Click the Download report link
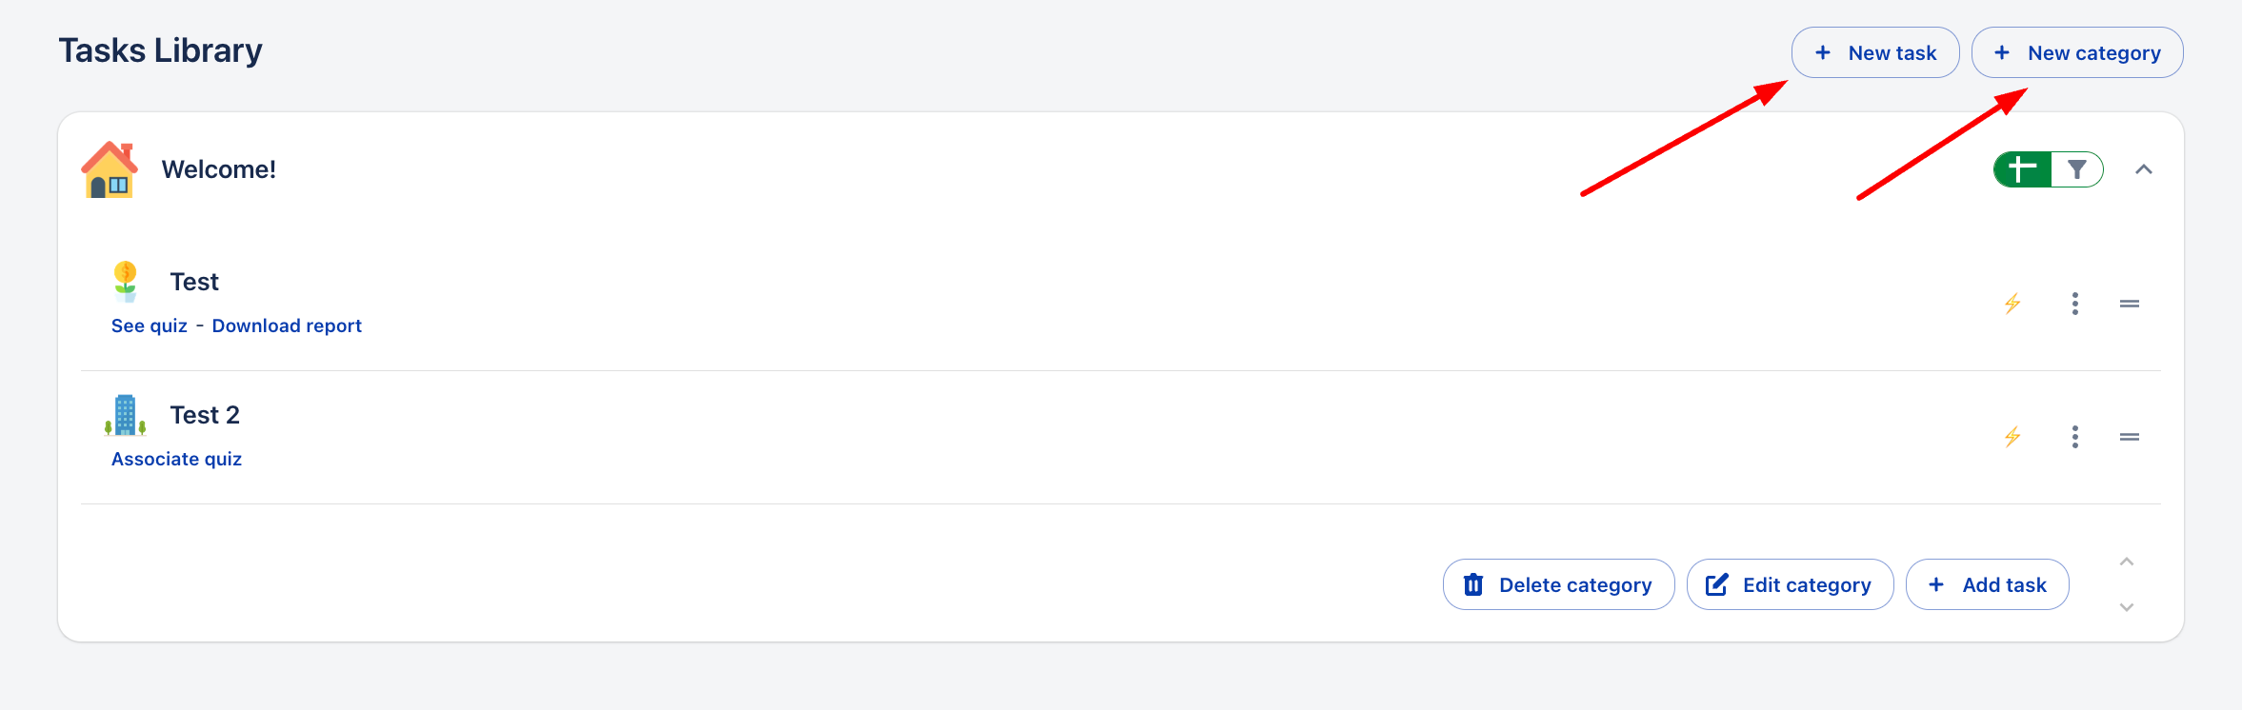 click(287, 325)
